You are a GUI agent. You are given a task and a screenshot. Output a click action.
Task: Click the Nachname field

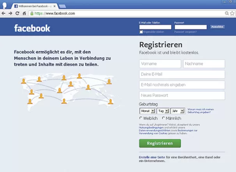(204, 64)
